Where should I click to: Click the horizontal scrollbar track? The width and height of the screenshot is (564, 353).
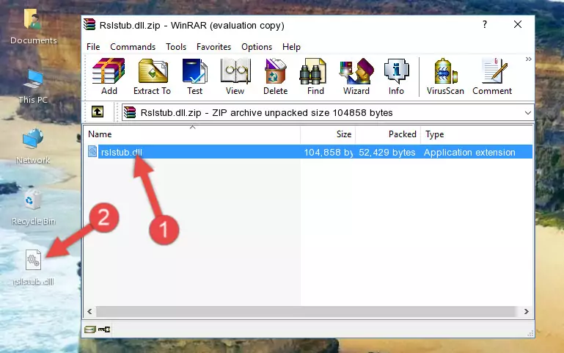point(306,311)
